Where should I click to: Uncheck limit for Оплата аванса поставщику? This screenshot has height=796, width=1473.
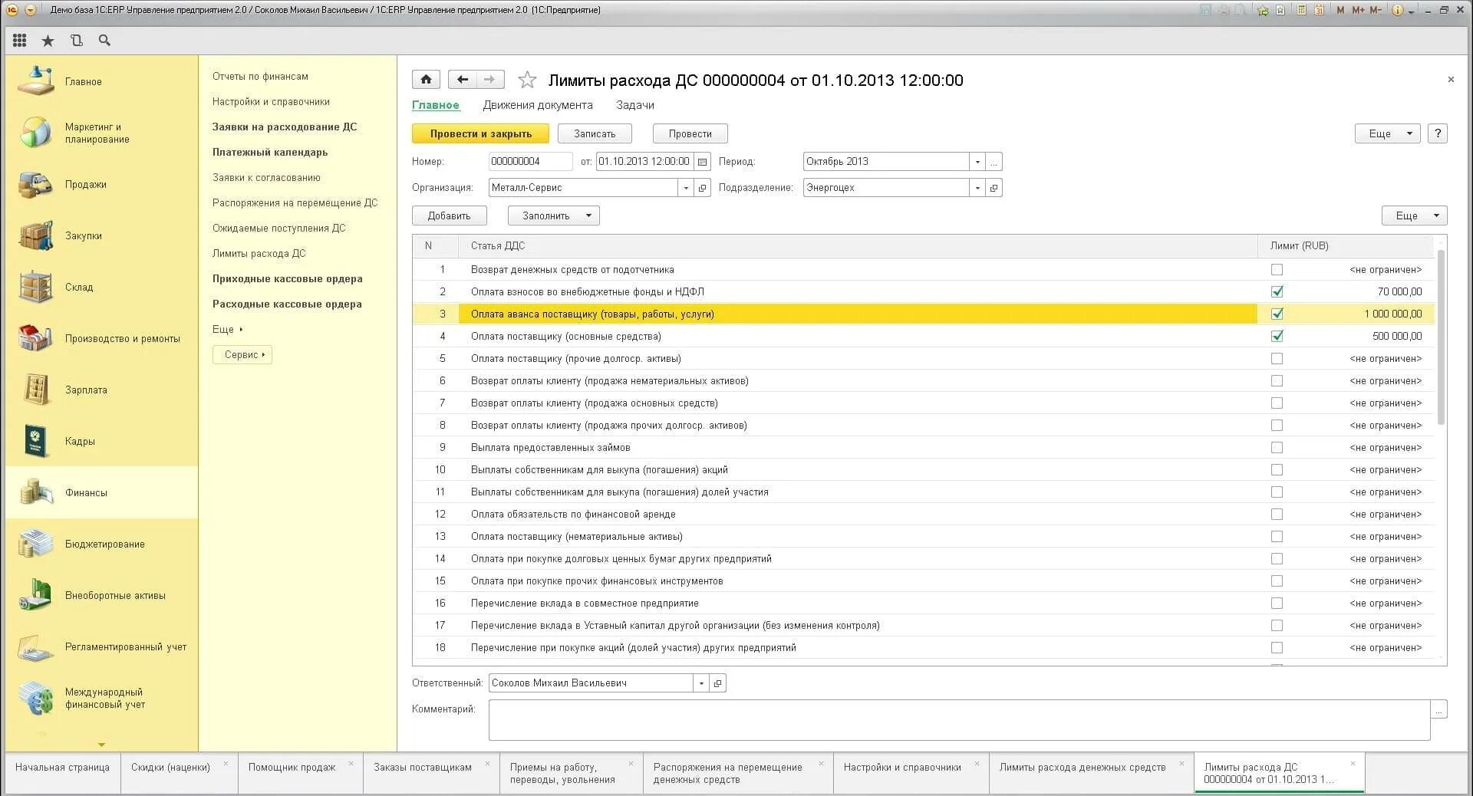coord(1277,314)
